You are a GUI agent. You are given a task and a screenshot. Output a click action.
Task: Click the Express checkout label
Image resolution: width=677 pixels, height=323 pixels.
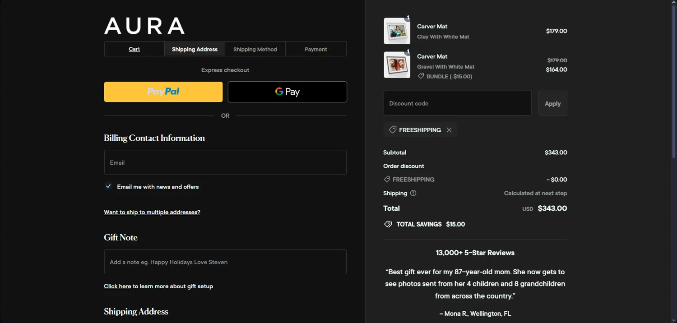pyautogui.click(x=225, y=70)
